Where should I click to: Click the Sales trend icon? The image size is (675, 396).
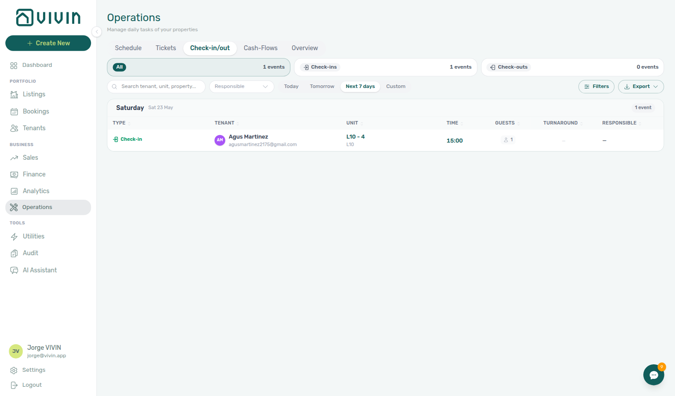click(14, 158)
